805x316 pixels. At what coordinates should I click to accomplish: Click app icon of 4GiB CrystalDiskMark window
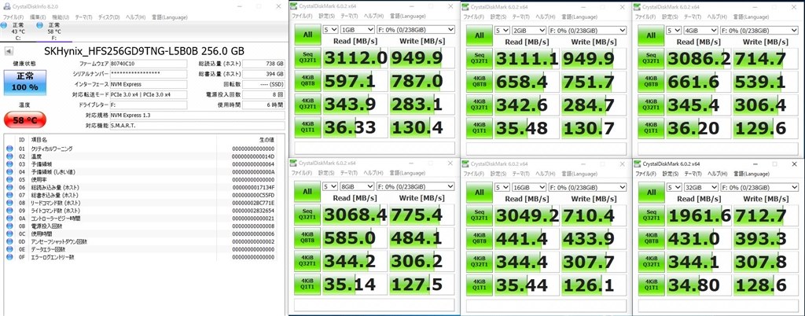pos(637,6)
